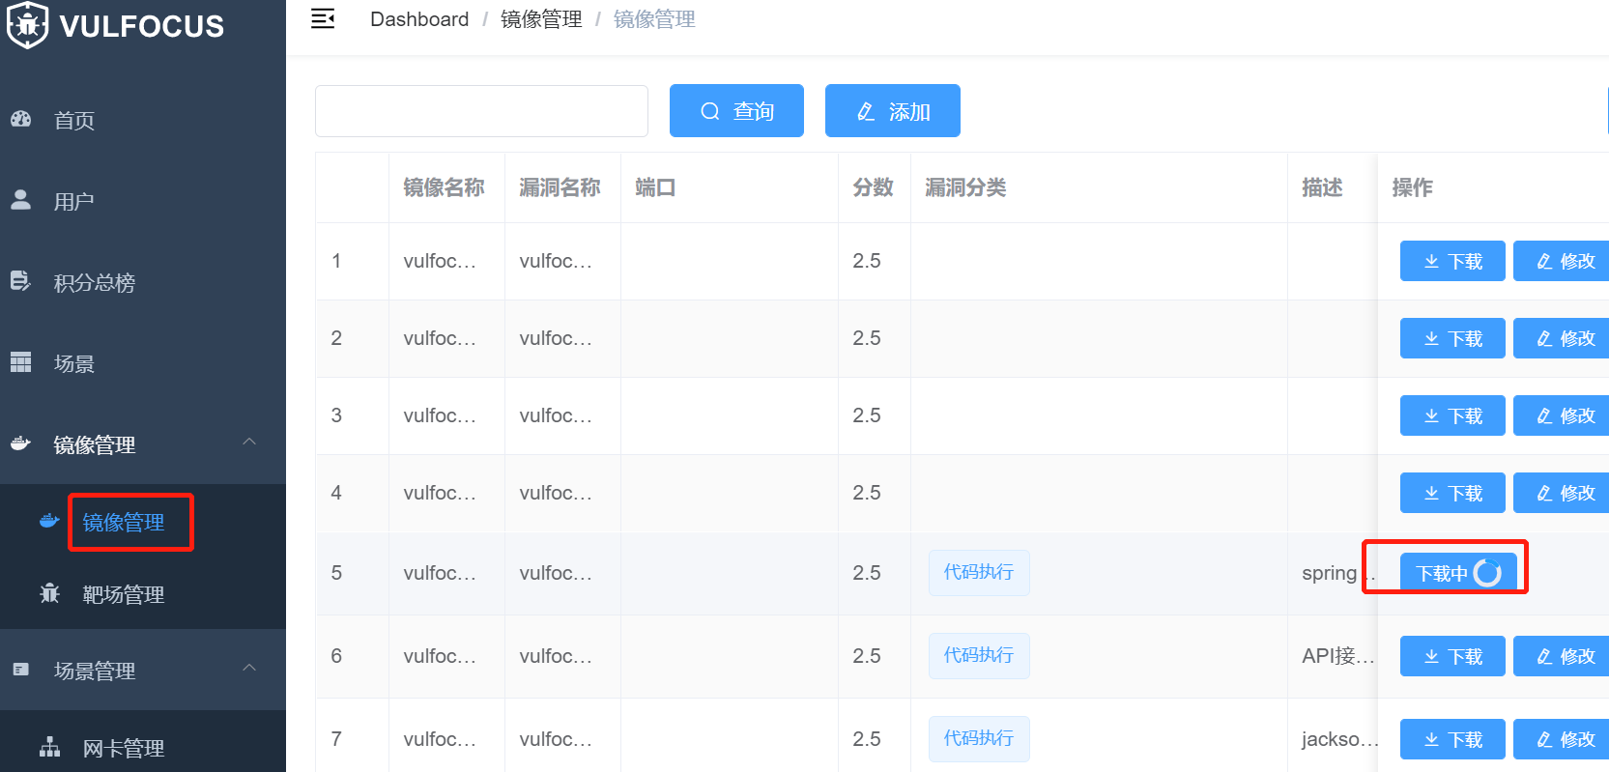Viewport: 1609px width, 772px height.
Task: Click 修改 for row 7
Action: 1562,739
